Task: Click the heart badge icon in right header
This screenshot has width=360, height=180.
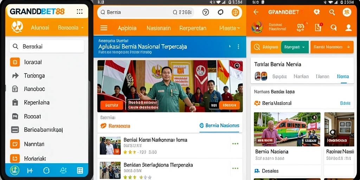Action: point(317,12)
